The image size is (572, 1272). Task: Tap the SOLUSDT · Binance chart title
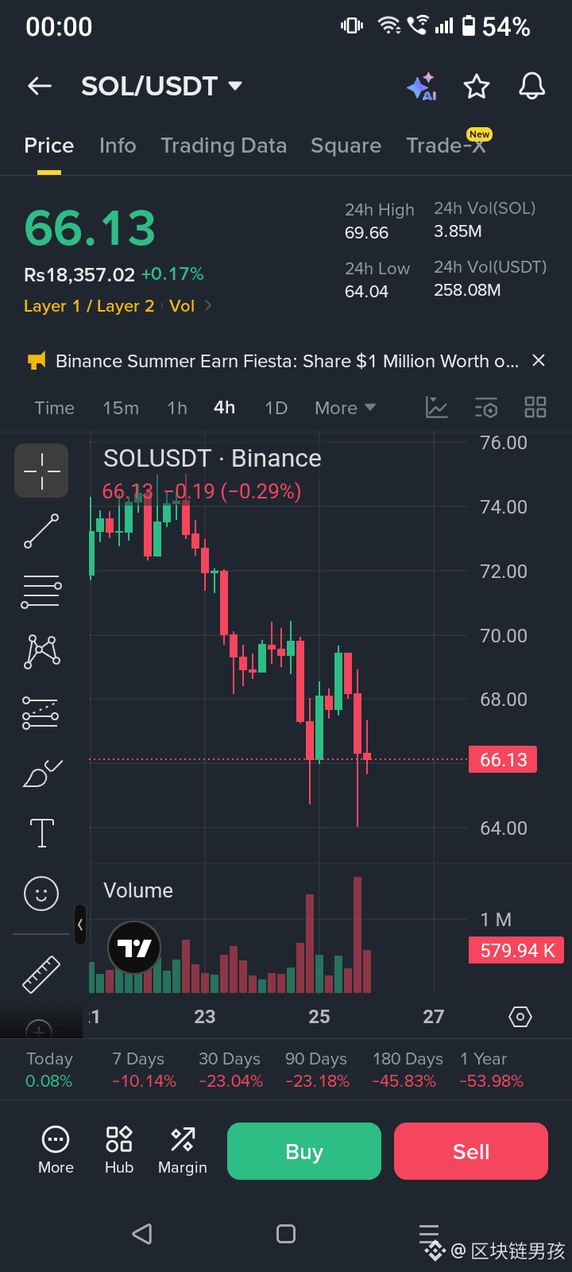[x=212, y=459]
